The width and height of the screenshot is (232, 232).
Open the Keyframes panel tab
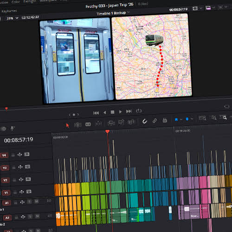pos(9,11)
